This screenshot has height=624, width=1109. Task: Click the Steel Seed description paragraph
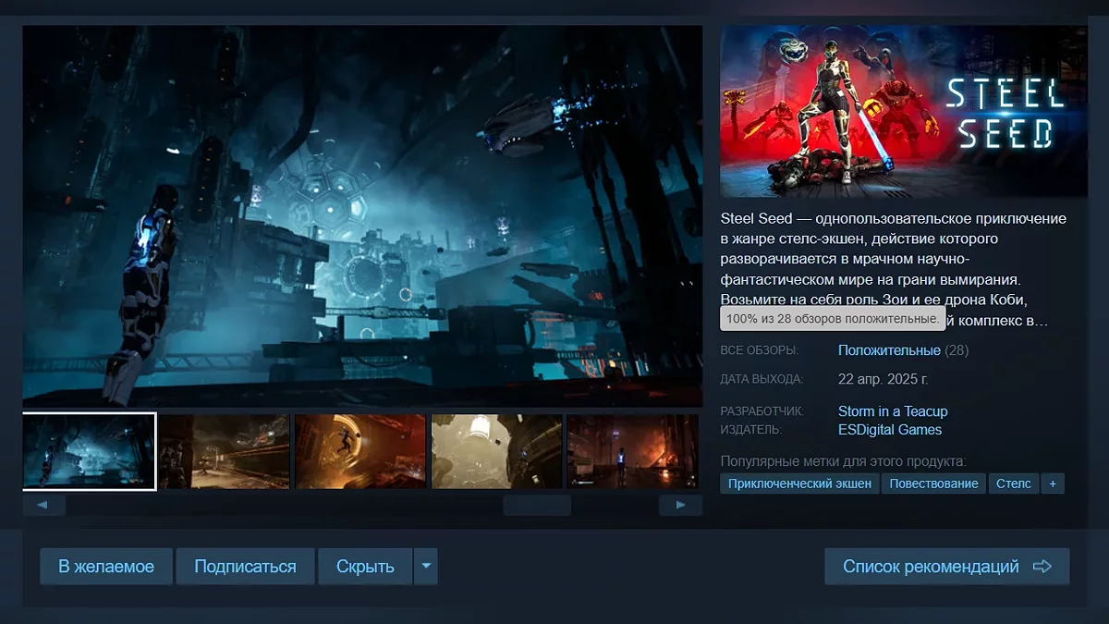(x=894, y=270)
